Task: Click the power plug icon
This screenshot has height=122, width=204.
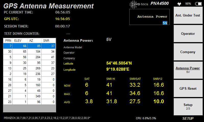Action: [179, 4]
